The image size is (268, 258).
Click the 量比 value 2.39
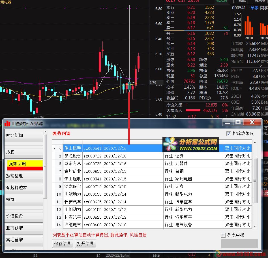(224, 65)
